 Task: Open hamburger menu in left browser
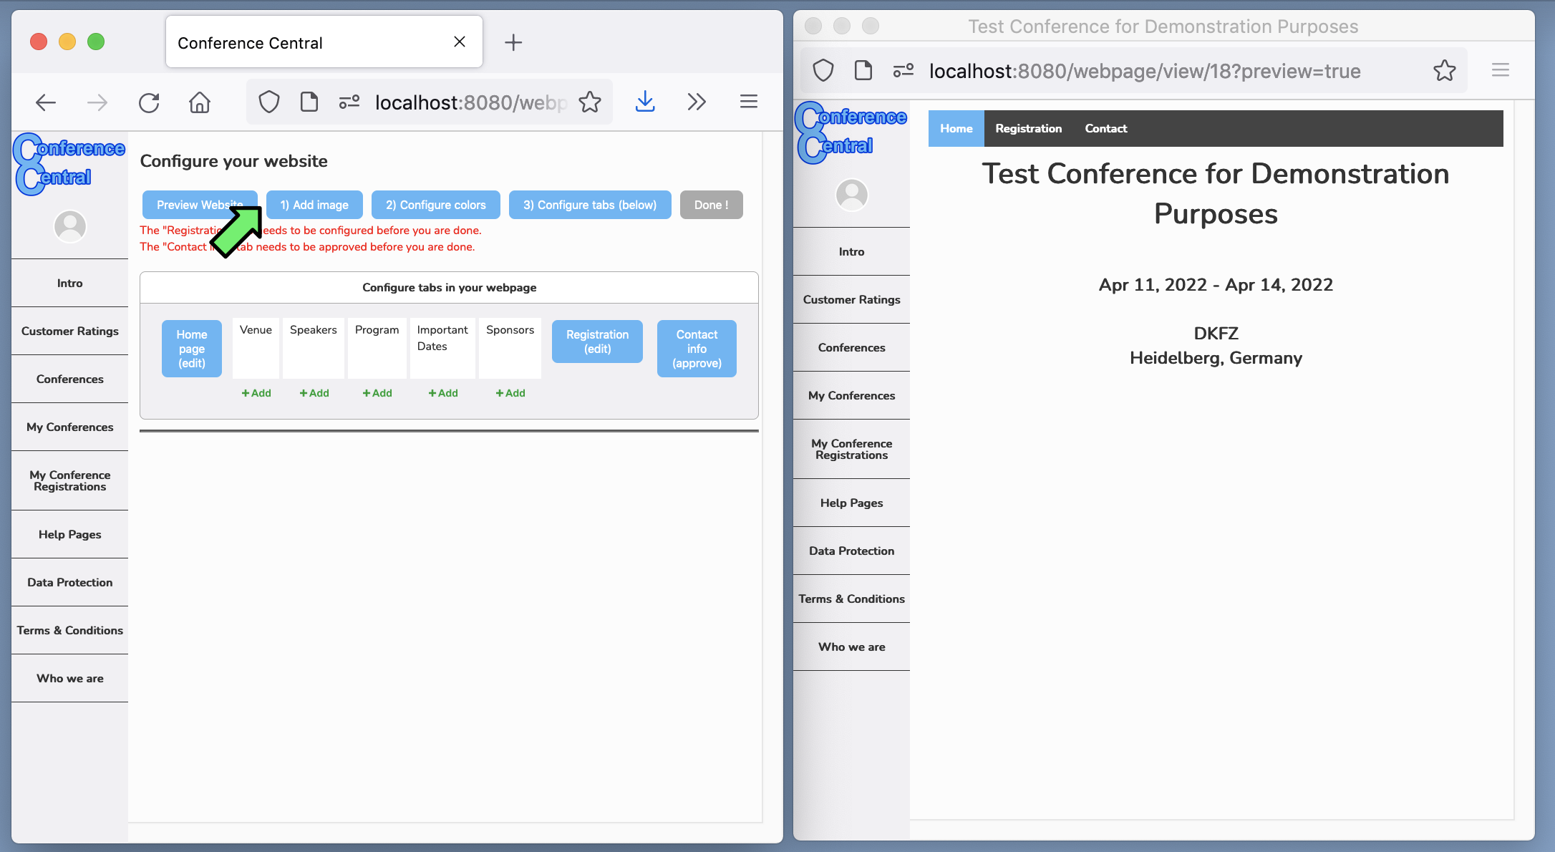tap(749, 102)
